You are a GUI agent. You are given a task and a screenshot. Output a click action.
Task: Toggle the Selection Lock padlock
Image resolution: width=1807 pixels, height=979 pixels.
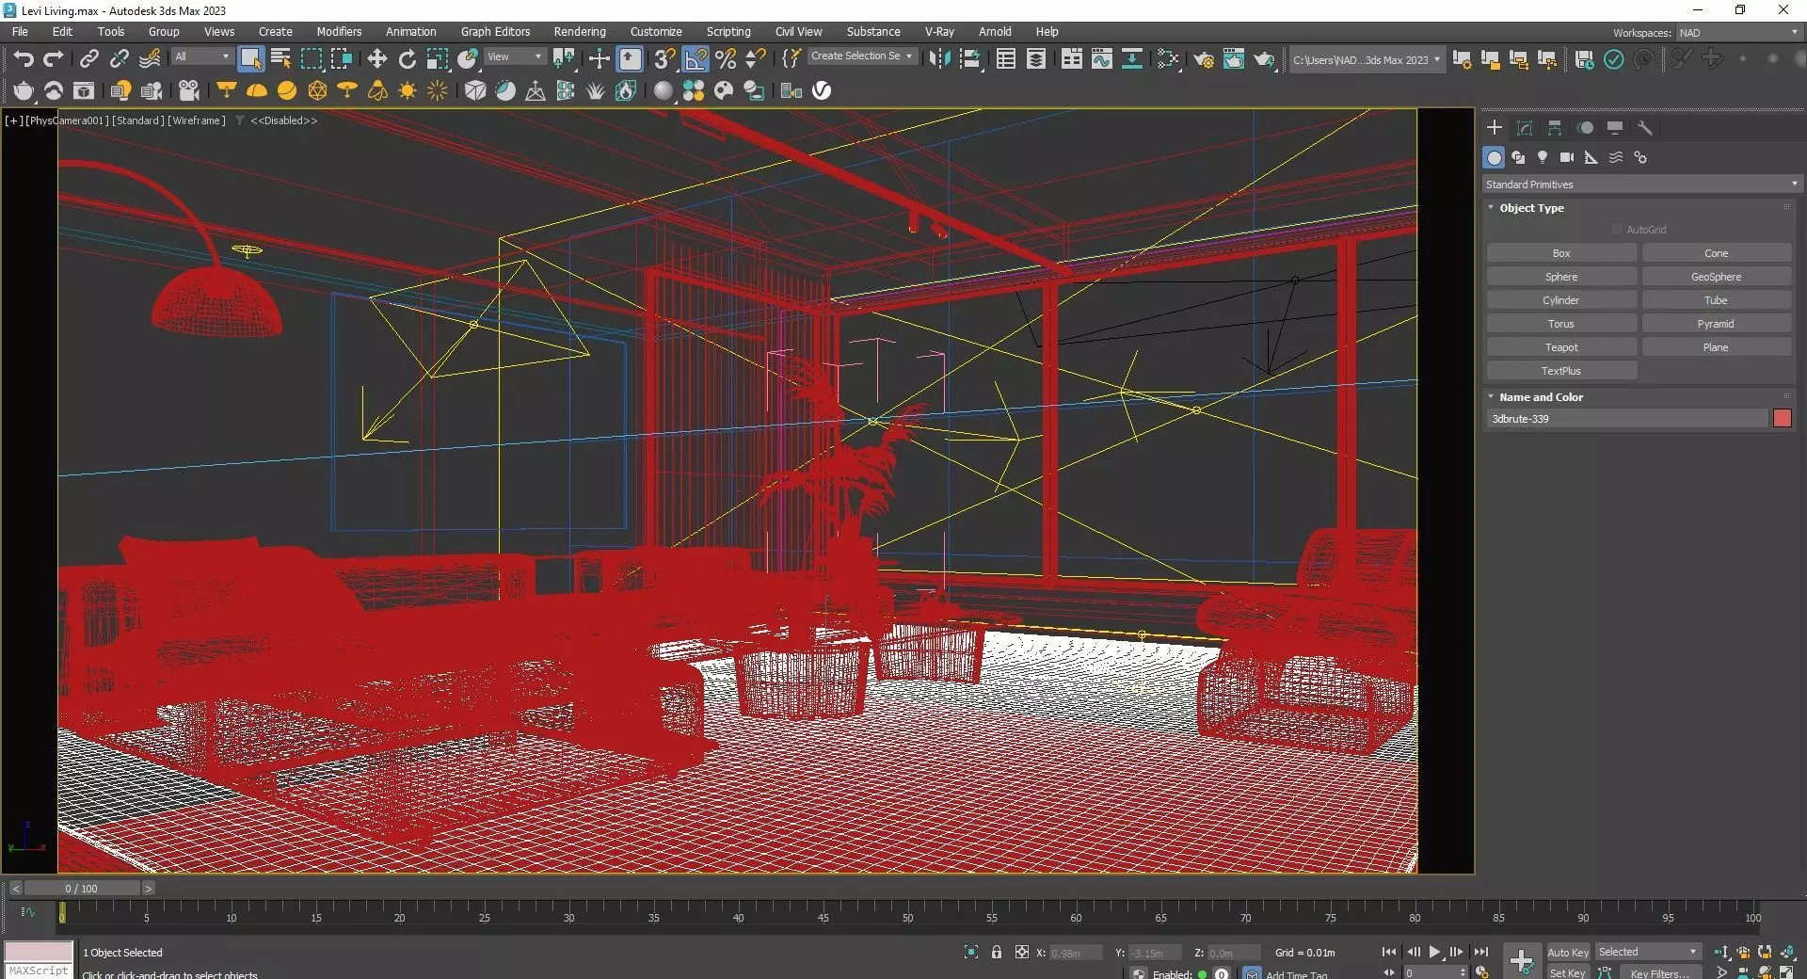click(997, 953)
